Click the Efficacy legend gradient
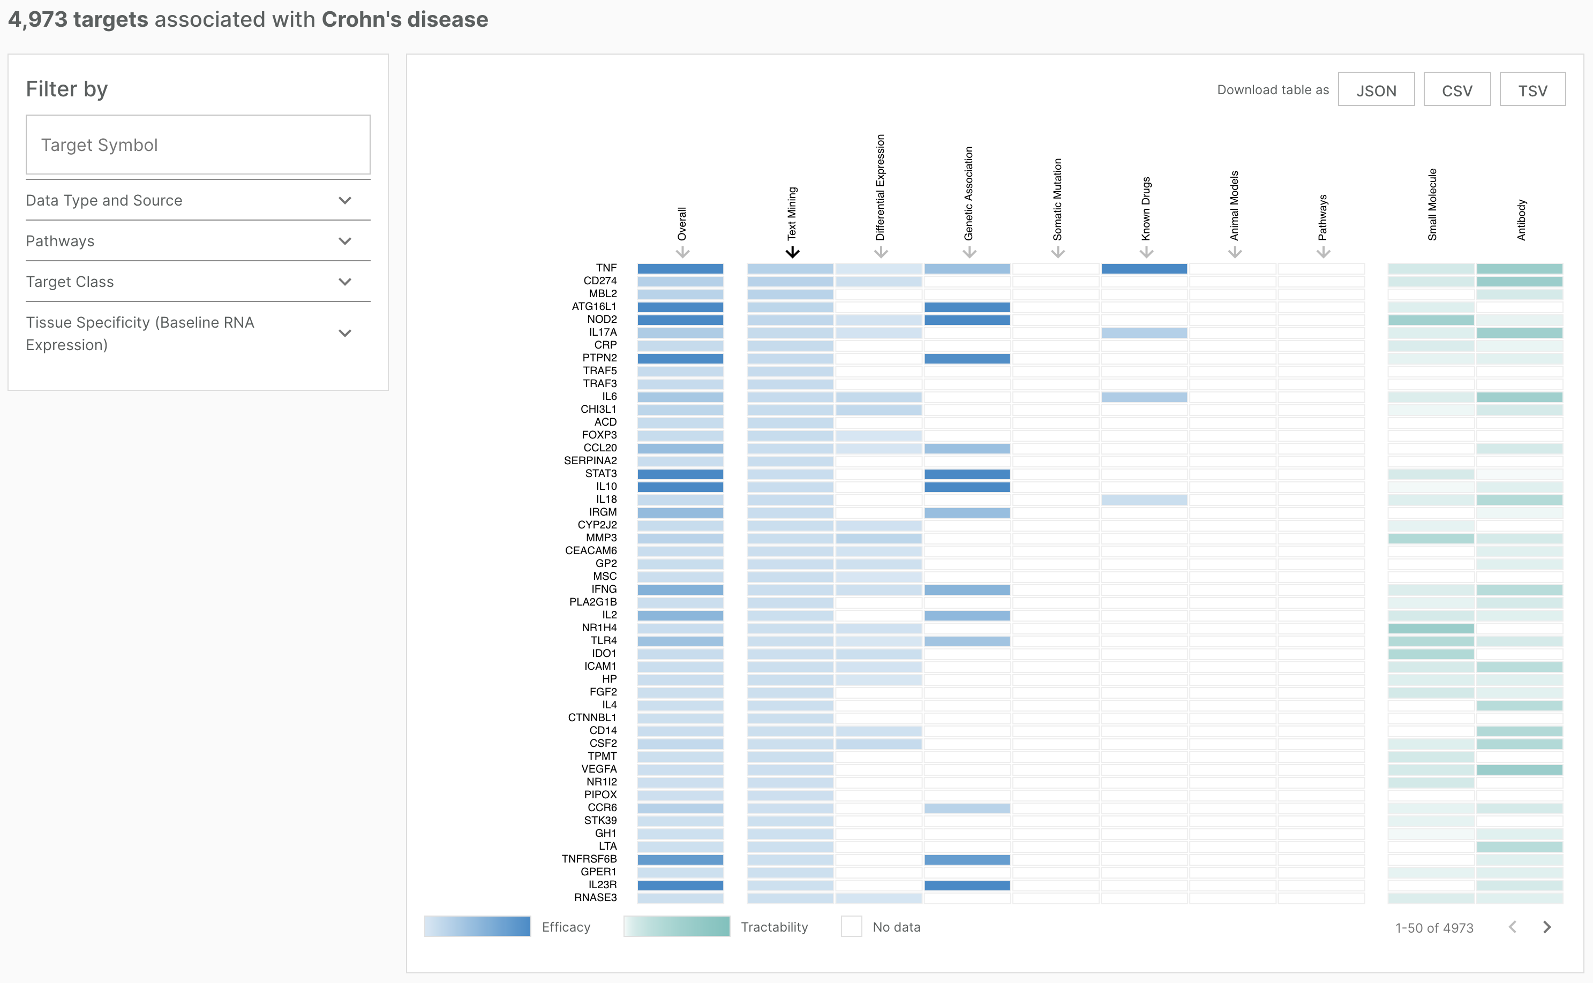1593x983 pixels. click(477, 926)
